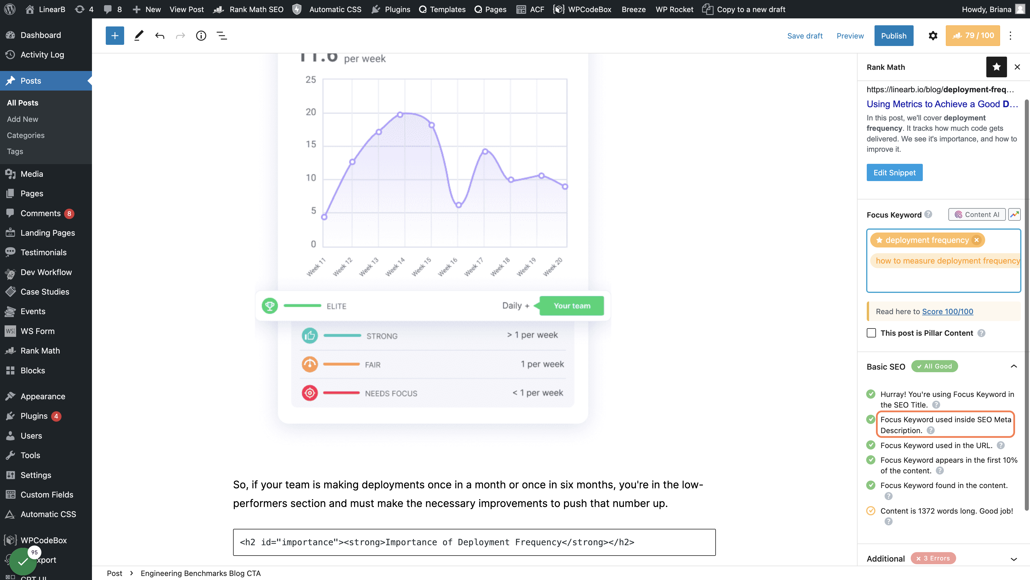Click the block inserter plus button
Screen dimensions: 1030x580
pos(115,36)
